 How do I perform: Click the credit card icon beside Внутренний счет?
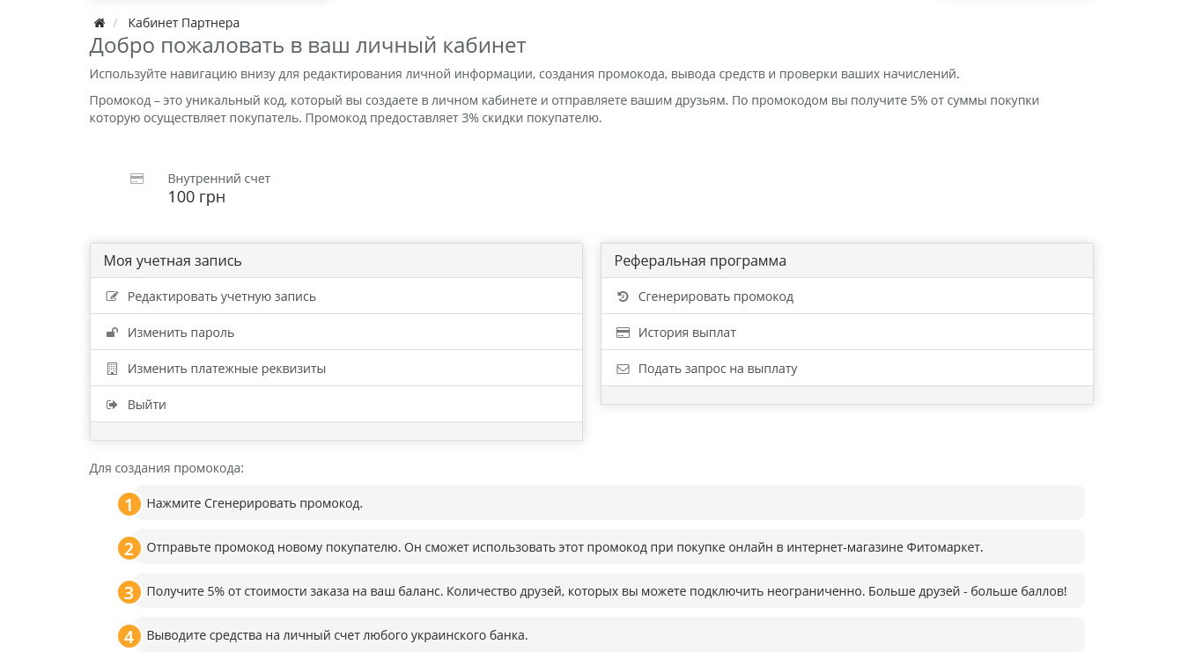[137, 179]
